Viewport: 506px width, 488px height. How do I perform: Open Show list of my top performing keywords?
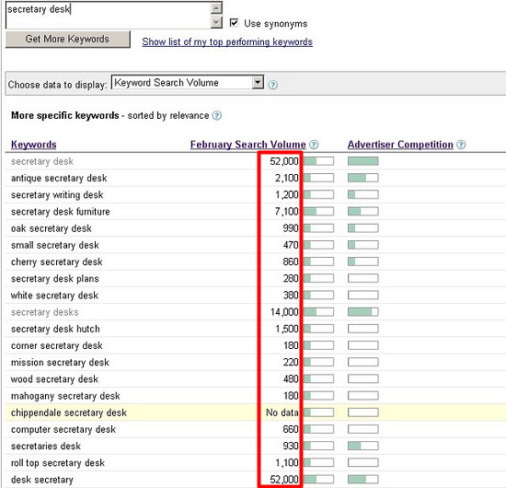[227, 42]
